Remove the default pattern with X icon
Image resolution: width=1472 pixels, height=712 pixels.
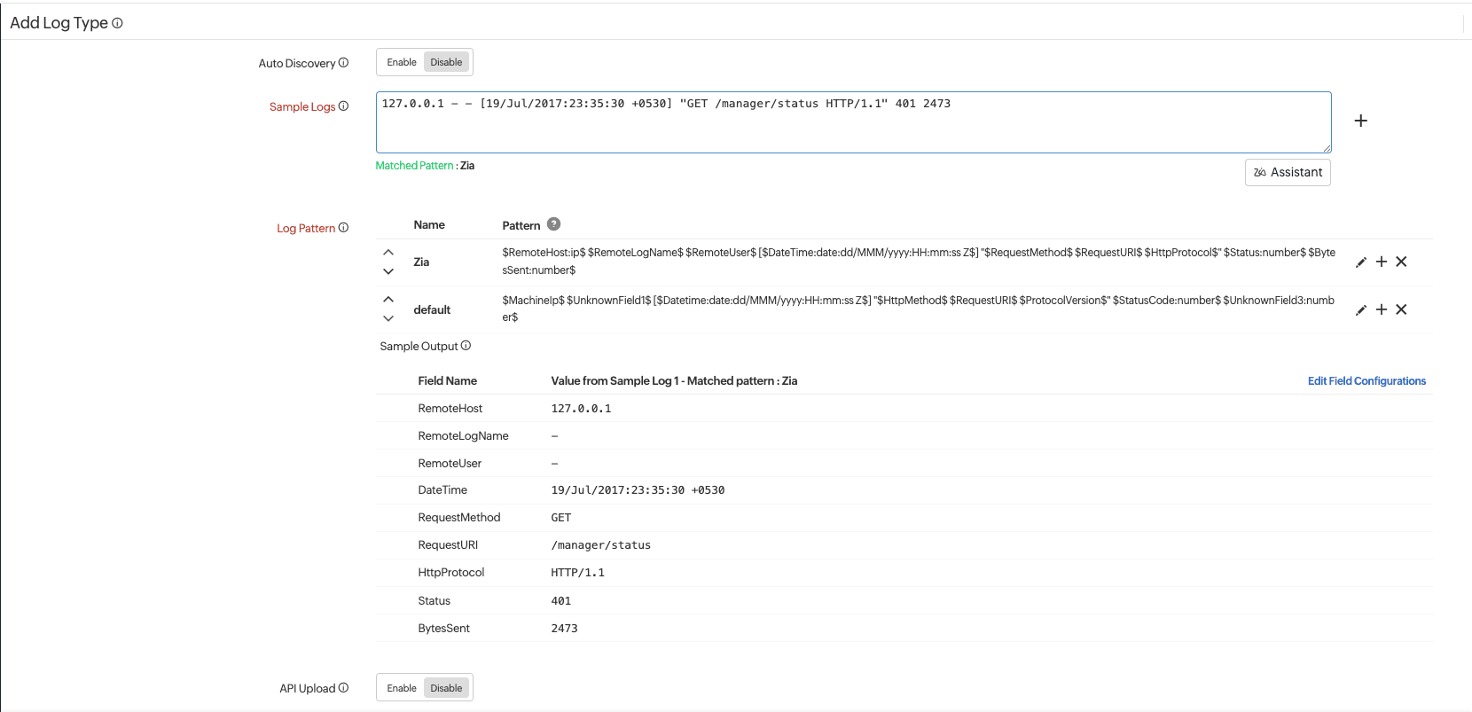[1401, 309]
